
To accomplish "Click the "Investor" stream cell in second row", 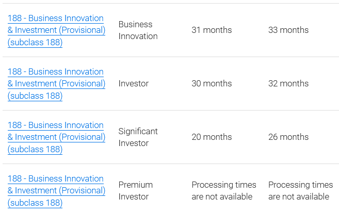I will pos(134,83).
